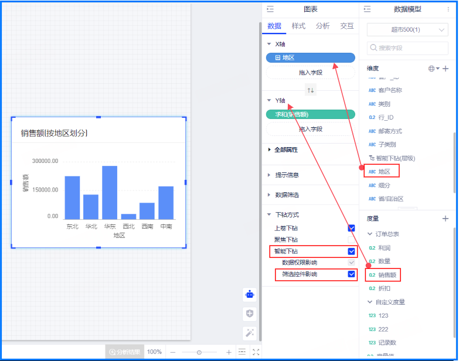
Task: Open the robot AI assistant icon
Action: point(250,295)
